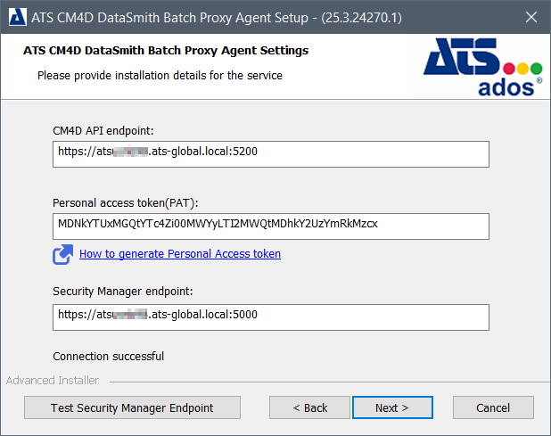Go back with the < Back button

pyautogui.click(x=310, y=407)
